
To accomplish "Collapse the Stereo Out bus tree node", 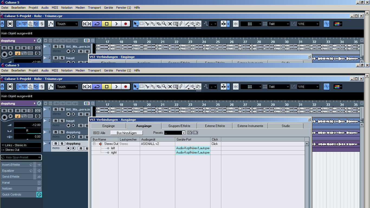I will tap(94, 144).
